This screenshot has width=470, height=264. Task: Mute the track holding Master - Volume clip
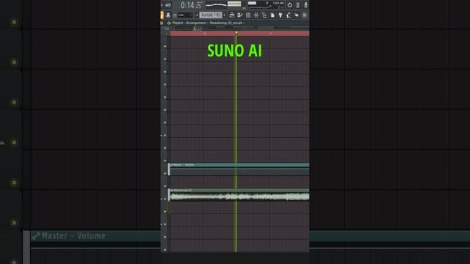pyautogui.click(x=165, y=173)
